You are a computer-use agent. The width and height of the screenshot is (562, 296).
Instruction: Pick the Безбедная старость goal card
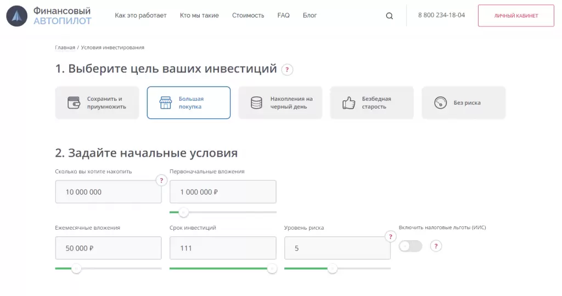[x=372, y=103]
